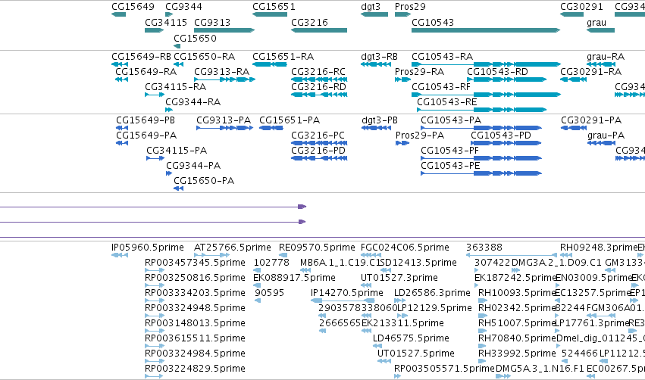This screenshot has height=380, width=645.
Task: Select EST IP14270.5prime
Action: click(347, 293)
